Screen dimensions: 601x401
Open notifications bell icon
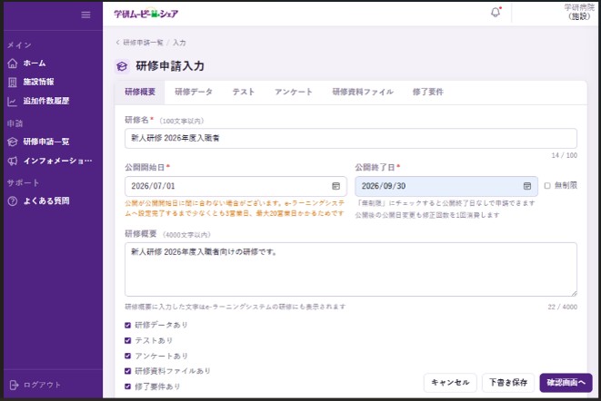click(x=496, y=13)
